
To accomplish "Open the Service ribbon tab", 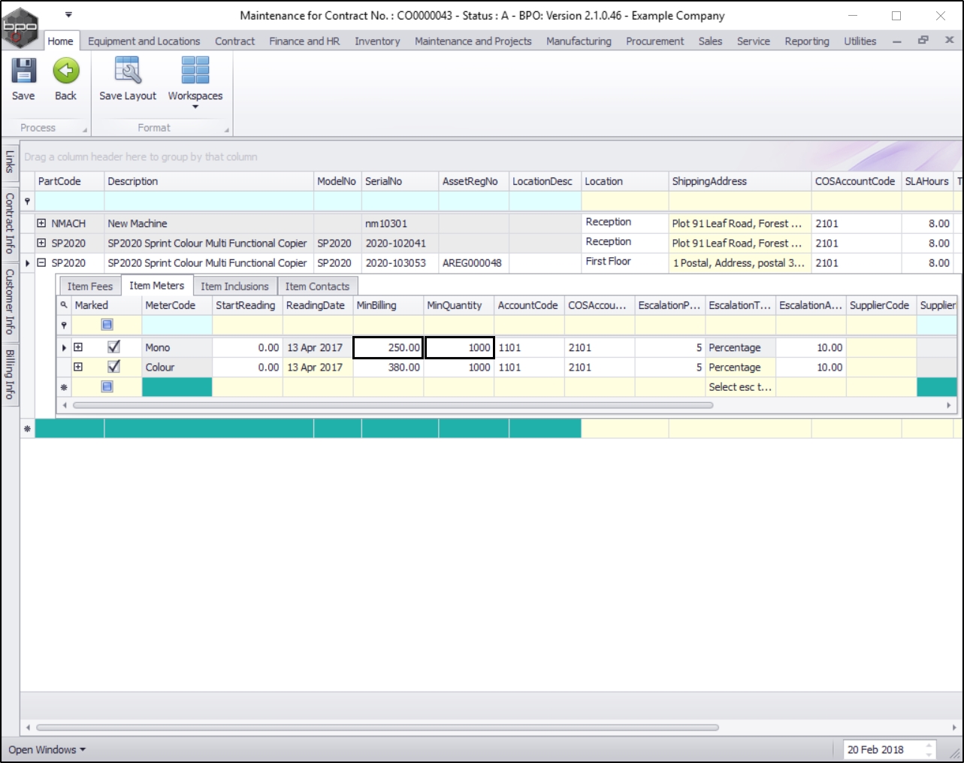I will (754, 41).
